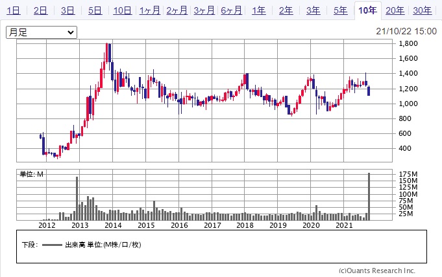Image resolution: width=442 pixels, height=277 pixels.
Task: Switch chart range to 10日
Action: [x=122, y=11]
